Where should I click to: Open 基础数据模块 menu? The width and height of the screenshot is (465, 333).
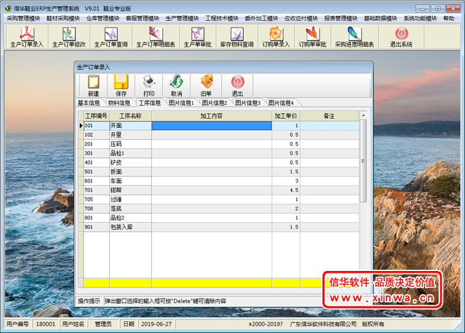[380, 18]
